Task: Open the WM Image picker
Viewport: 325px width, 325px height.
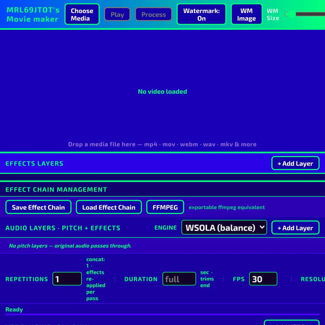Action: 246,14
